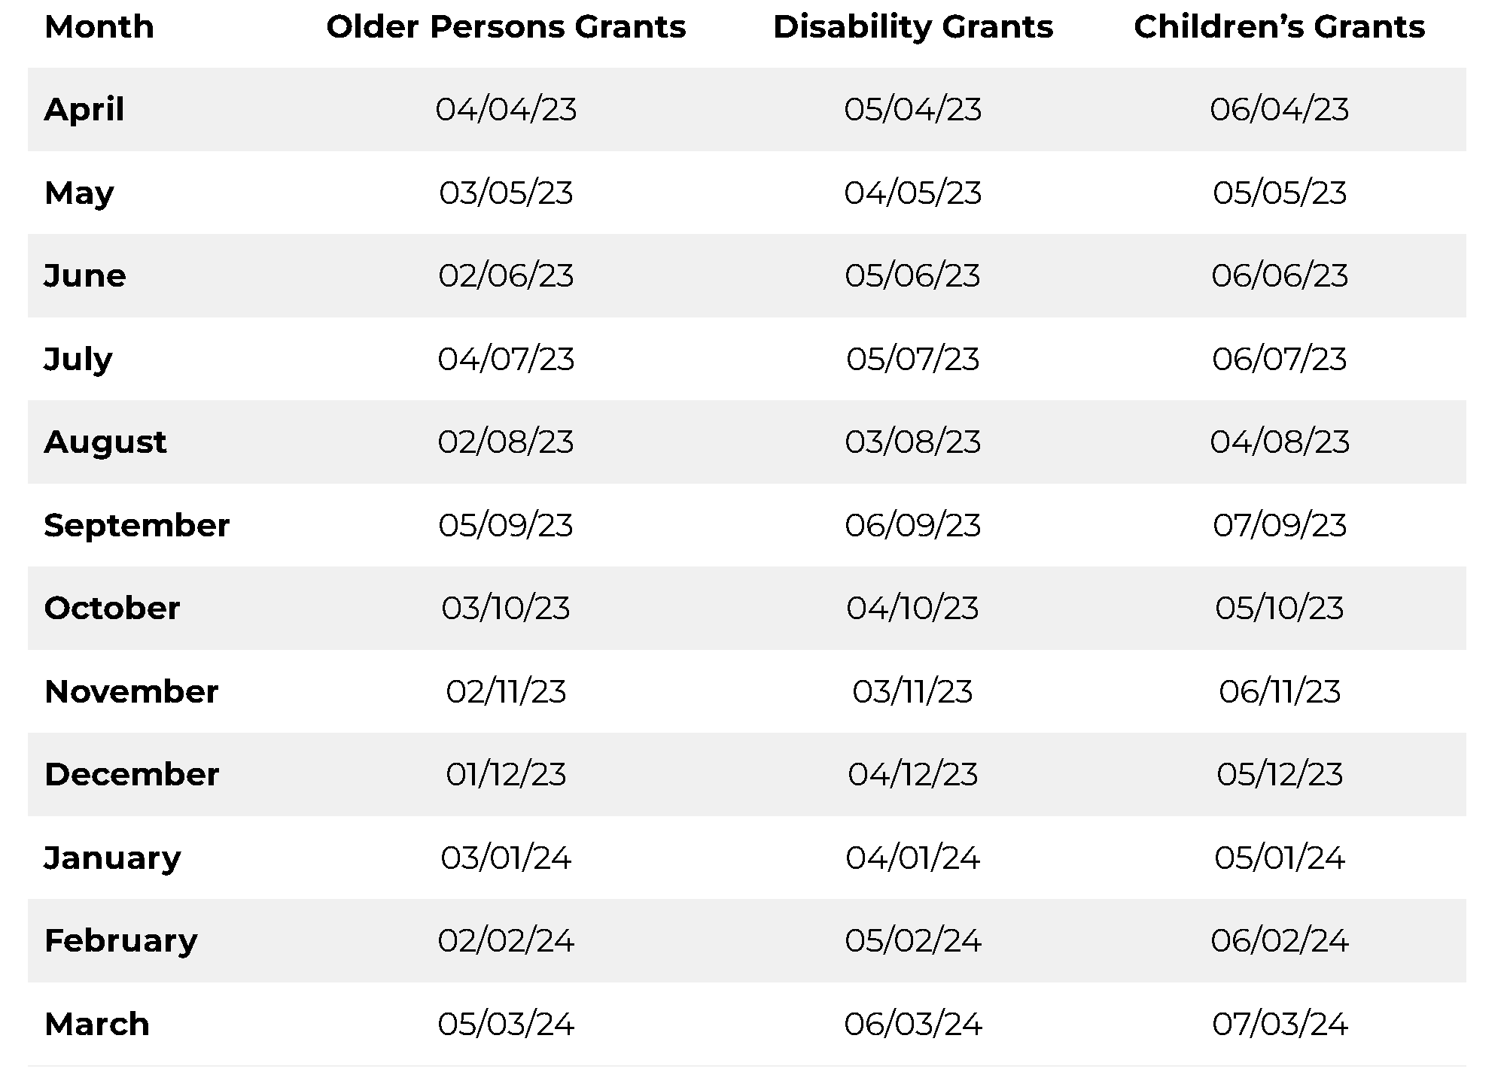Select August older persons date 02/08/23

pyautogui.click(x=506, y=442)
